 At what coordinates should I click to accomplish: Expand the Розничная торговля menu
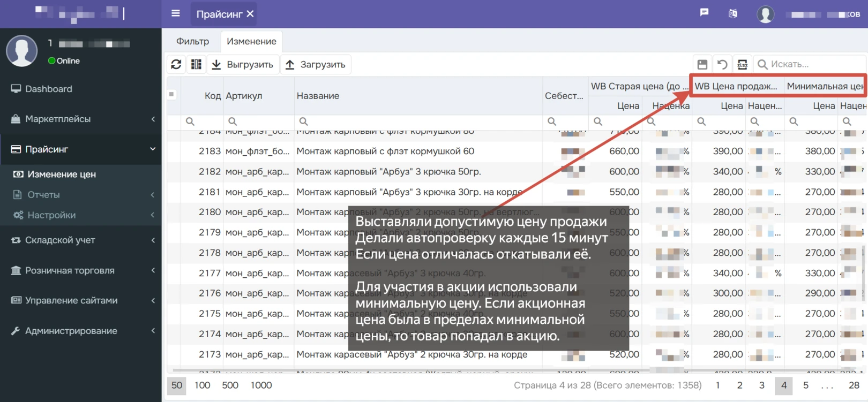80,270
